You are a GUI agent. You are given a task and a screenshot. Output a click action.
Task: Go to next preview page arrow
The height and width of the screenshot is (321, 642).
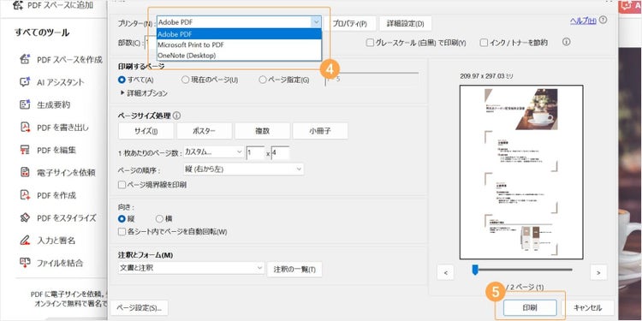(x=598, y=272)
